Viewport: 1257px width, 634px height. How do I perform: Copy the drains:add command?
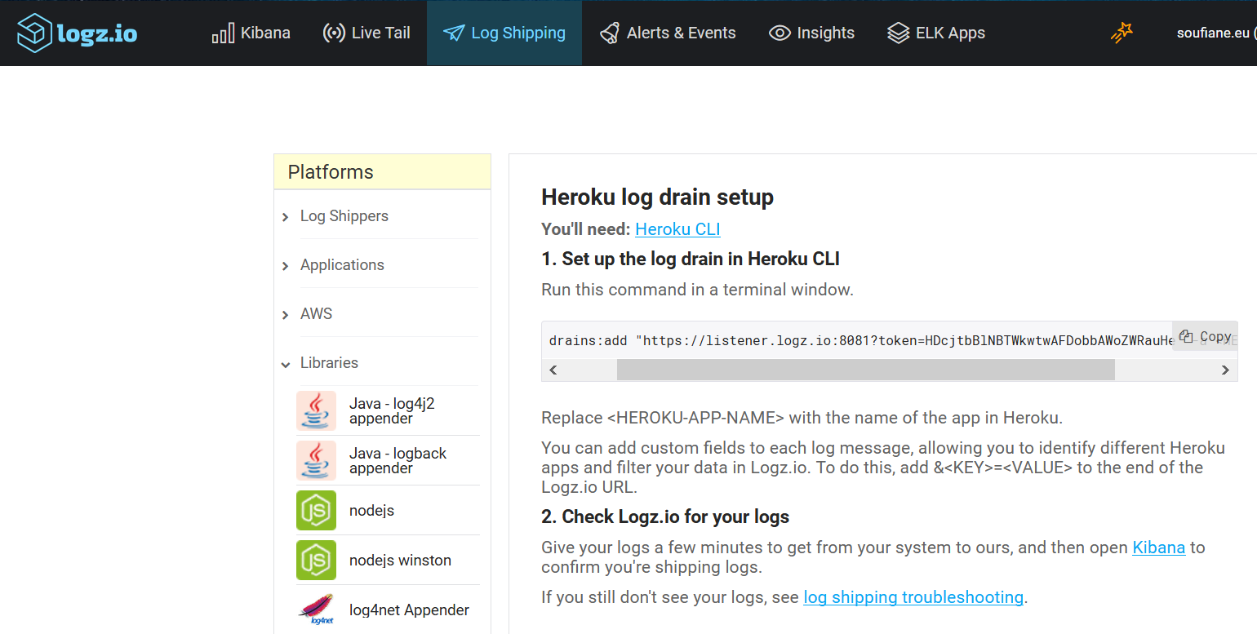pos(1205,336)
